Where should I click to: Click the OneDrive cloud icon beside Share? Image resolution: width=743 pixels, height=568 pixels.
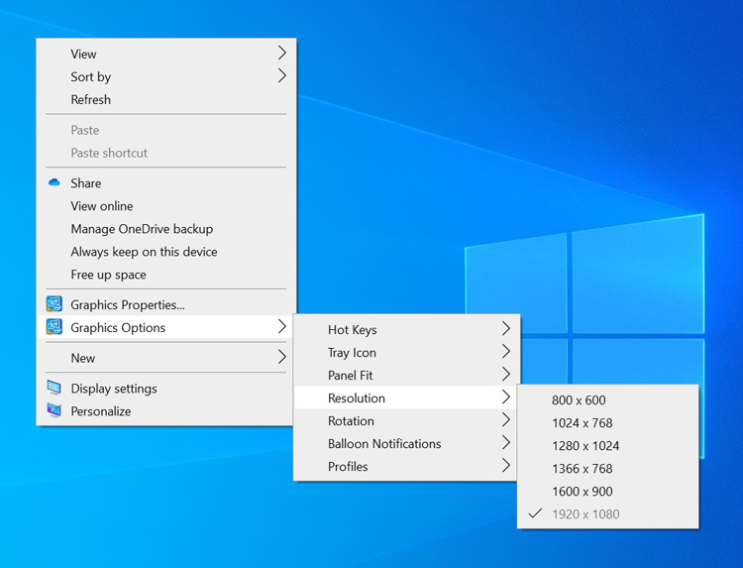pyautogui.click(x=54, y=182)
